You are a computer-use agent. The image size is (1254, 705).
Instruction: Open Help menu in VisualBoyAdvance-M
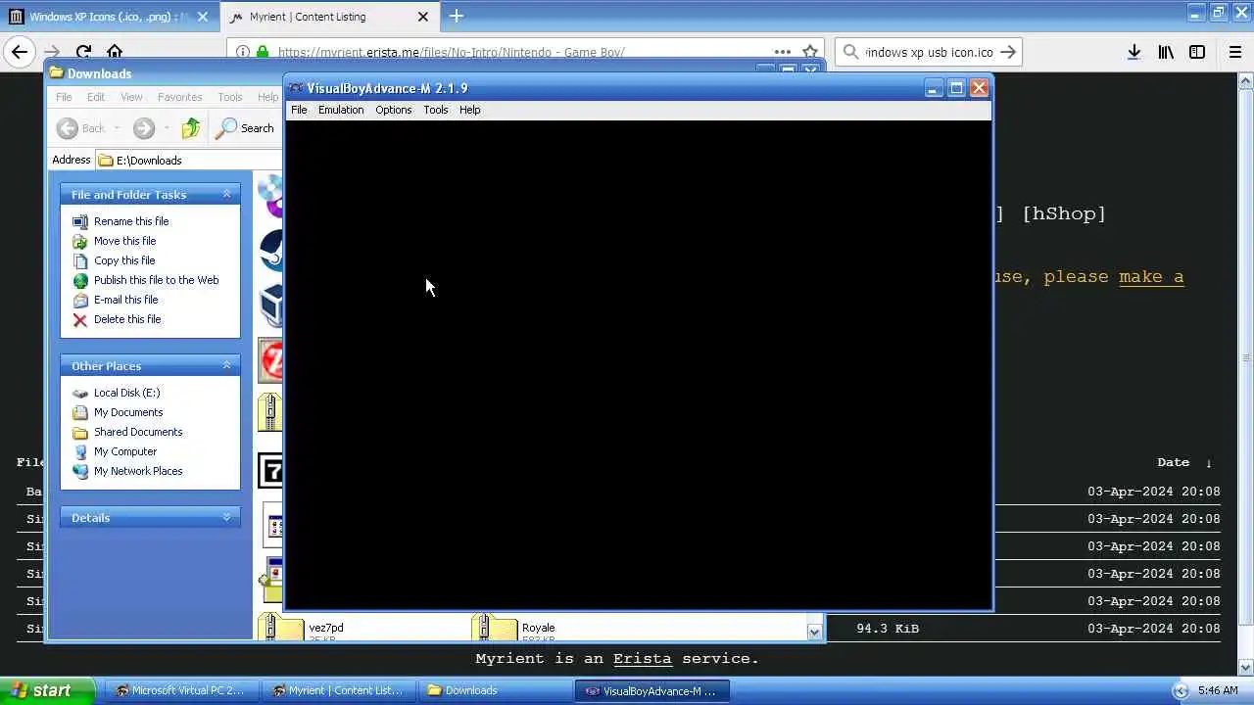[x=469, y=110]
